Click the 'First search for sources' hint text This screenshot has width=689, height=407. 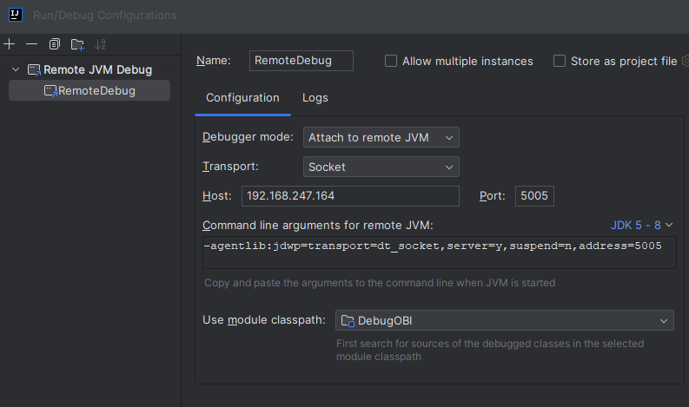click(x=490, y=350)
